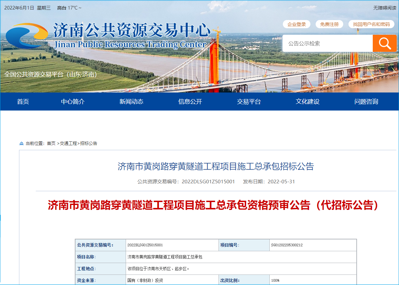Click the 招标公告 breadcrumb link

pos(89,143)
